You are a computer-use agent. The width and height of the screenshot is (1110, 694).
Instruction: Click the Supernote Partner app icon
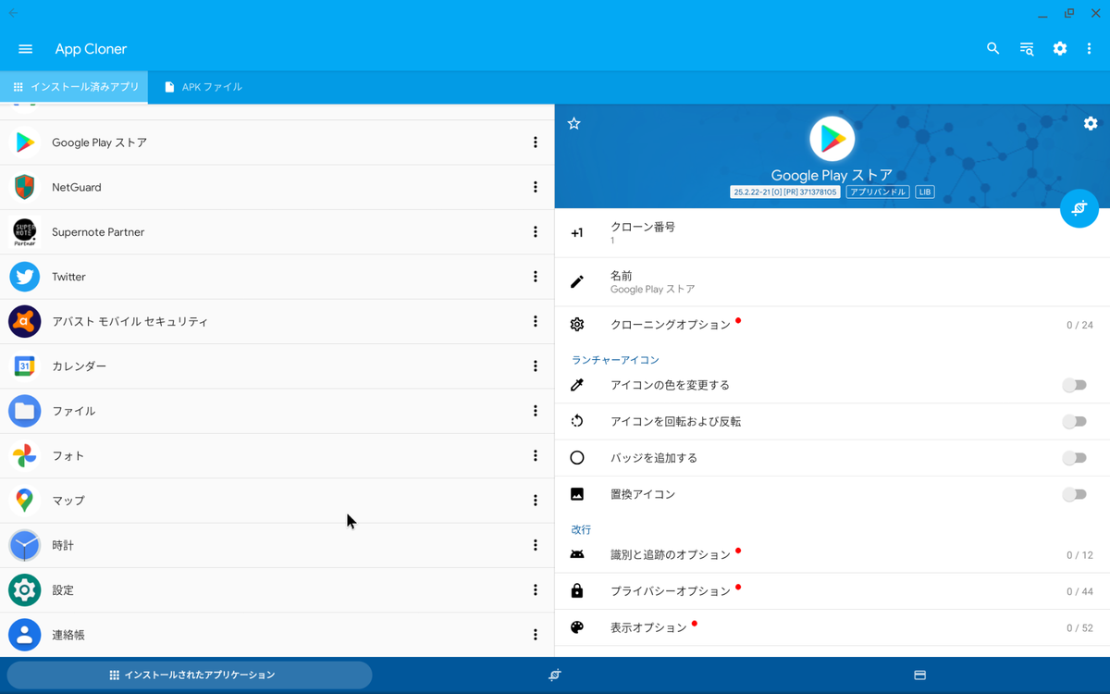[x=25, y=231]
